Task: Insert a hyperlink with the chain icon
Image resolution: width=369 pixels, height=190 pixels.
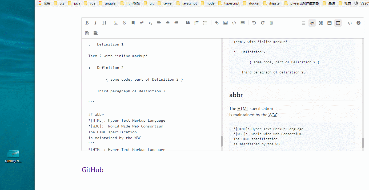Action: (216, 23)
